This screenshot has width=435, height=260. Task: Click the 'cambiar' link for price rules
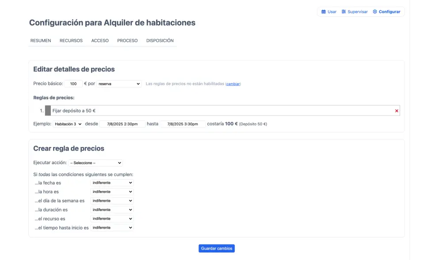(233, 84)
